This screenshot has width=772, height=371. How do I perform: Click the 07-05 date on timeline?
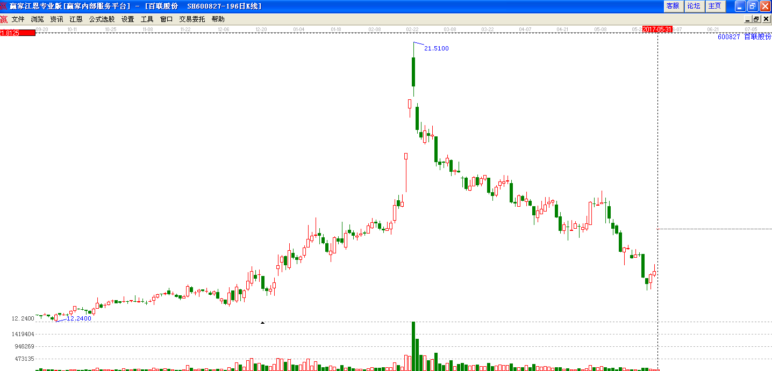click(751, 29)
